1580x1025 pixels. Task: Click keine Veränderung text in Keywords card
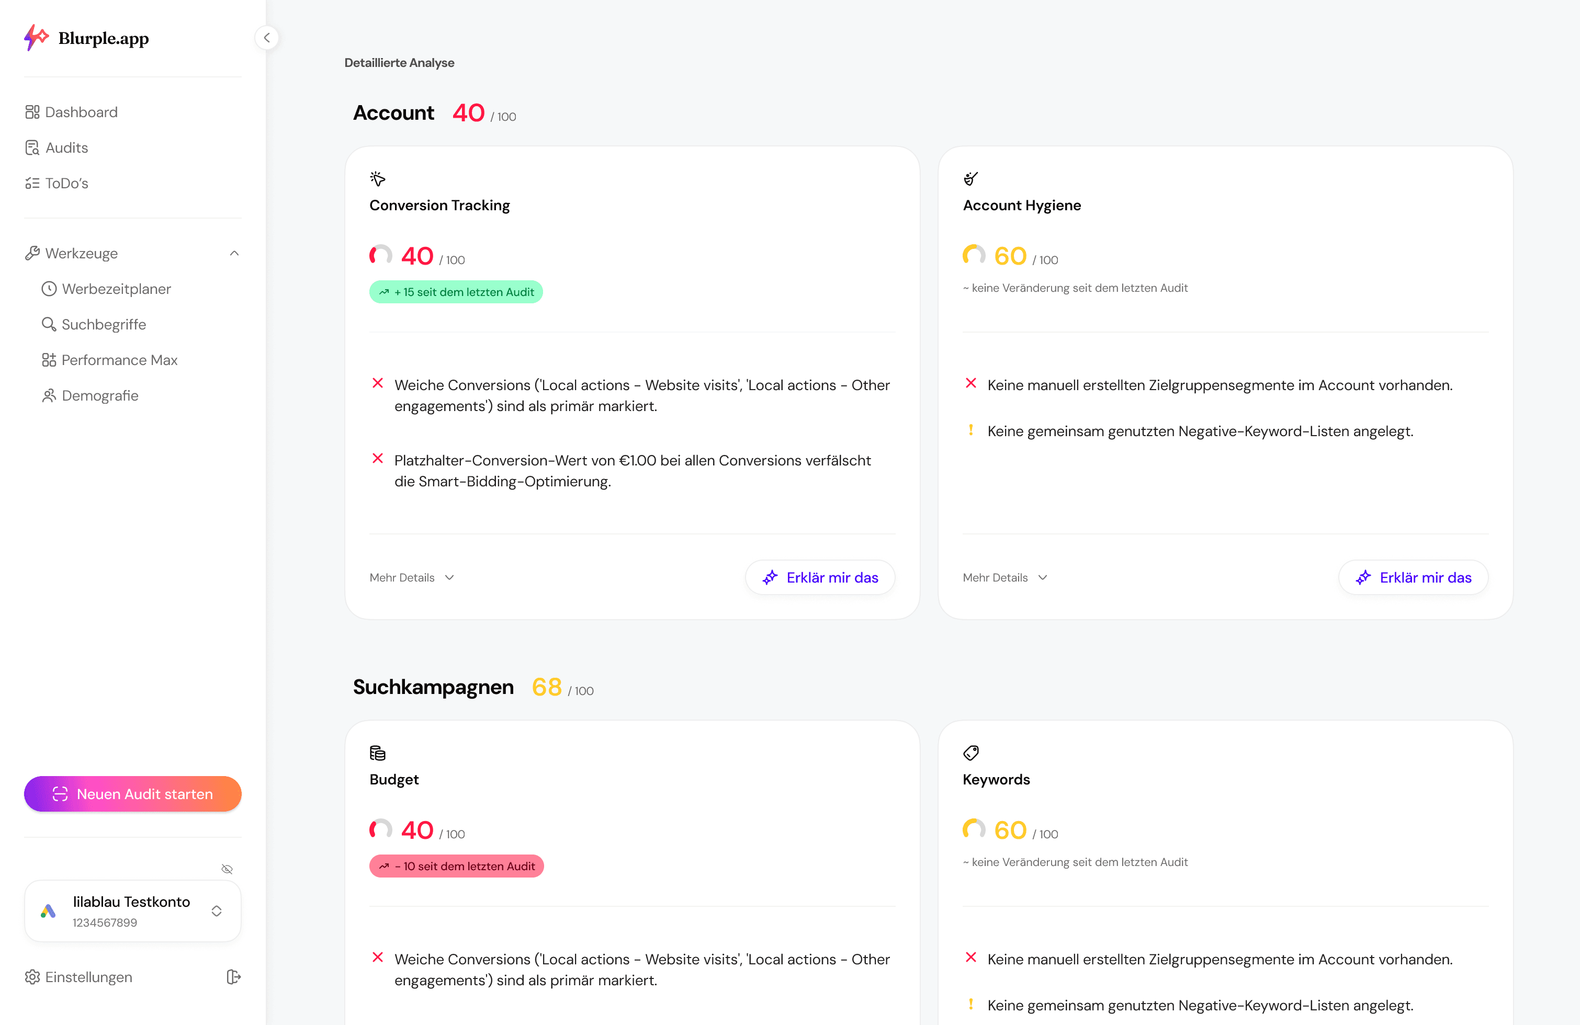coord(1076,862)
